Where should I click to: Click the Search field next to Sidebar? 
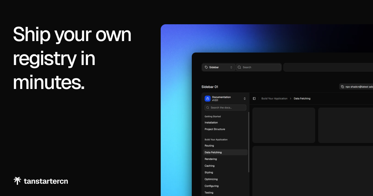click(259, 67)
